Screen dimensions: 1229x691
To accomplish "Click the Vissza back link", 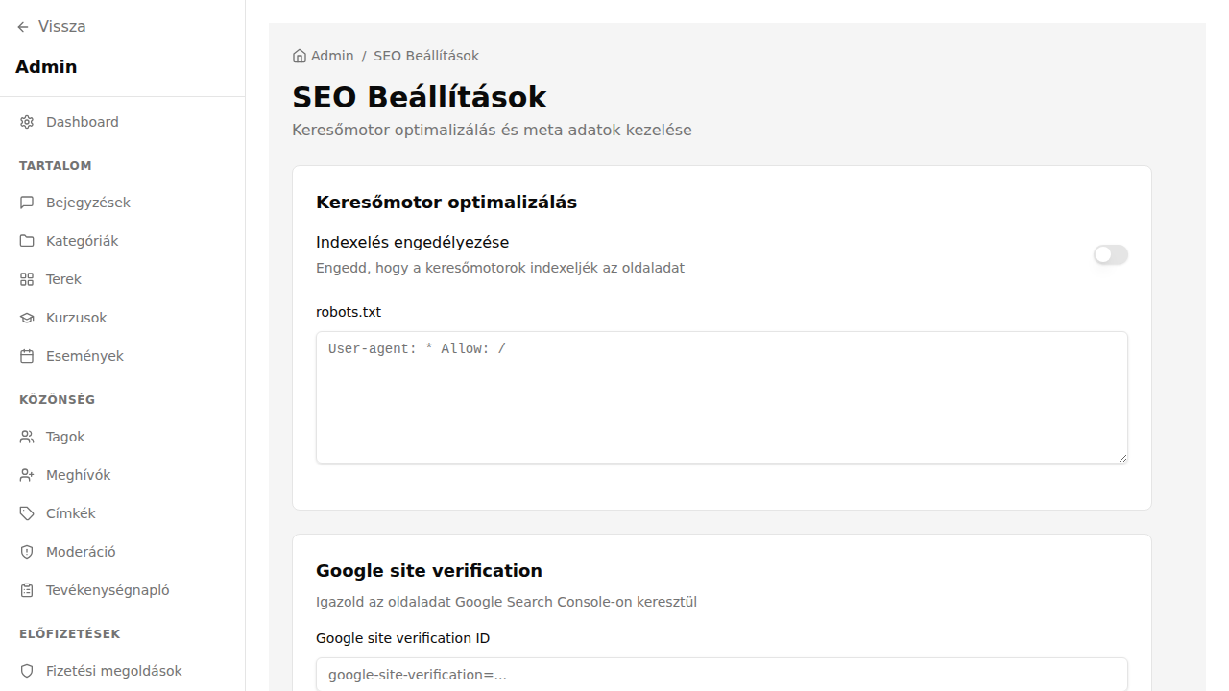I will point(51,26).
